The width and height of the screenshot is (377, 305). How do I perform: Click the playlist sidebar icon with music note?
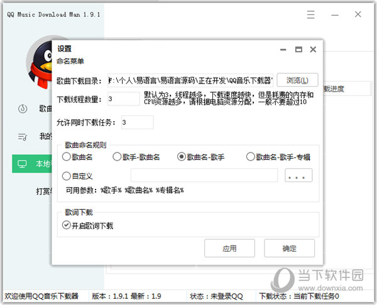tap(23, 137)
